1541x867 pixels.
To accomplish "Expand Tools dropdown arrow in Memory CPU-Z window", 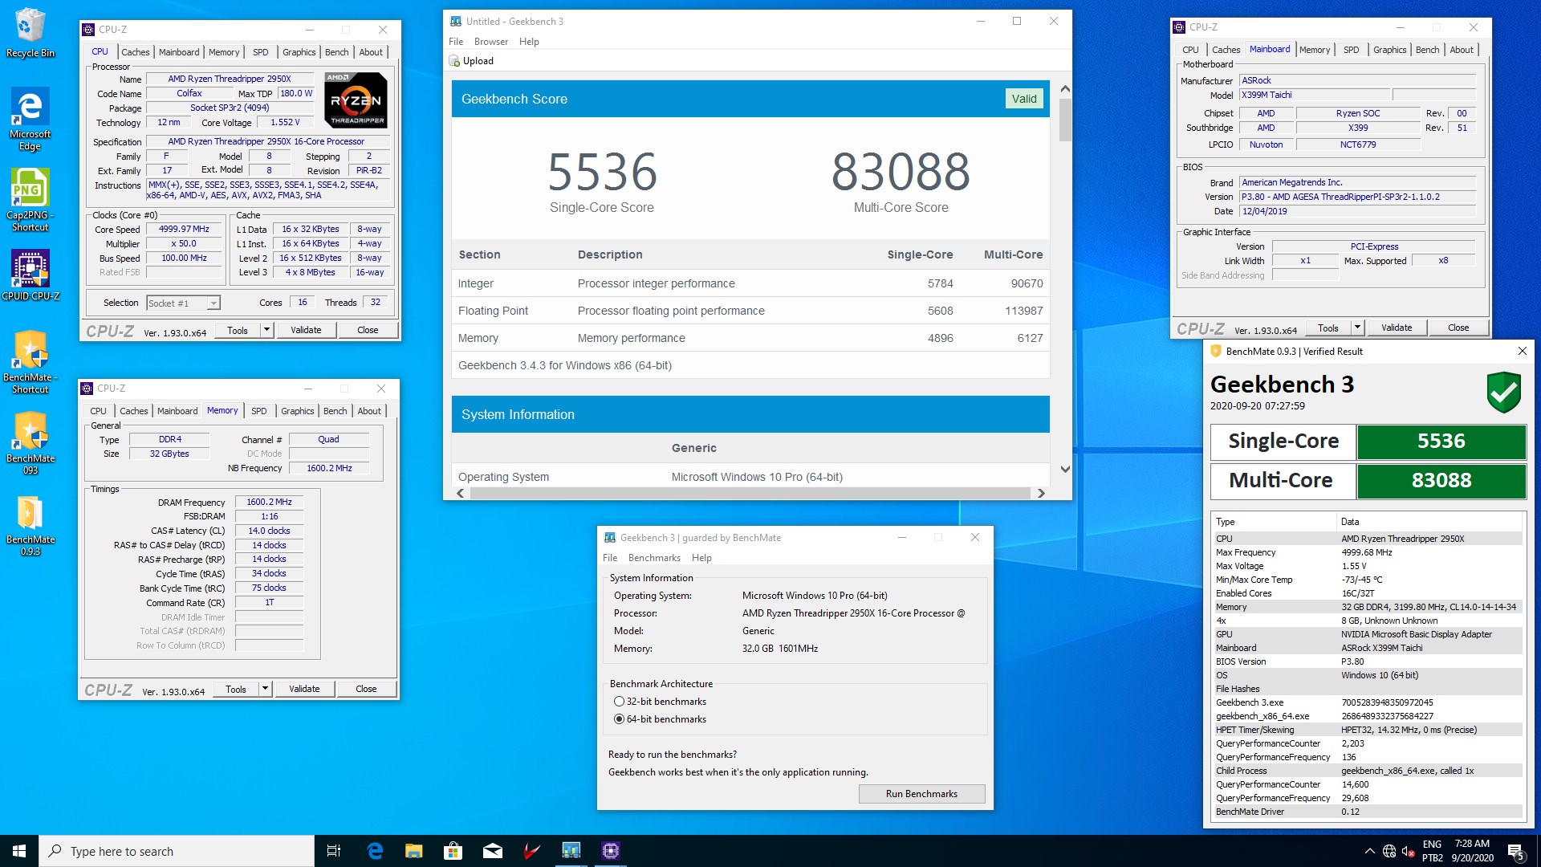I will 265,689.
